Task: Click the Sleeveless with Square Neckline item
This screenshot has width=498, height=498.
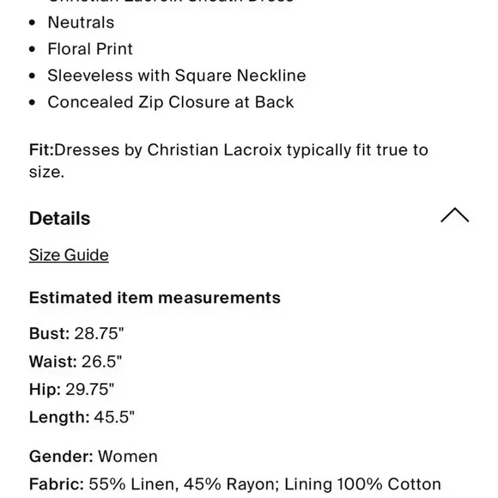Action: click(177, 76)
